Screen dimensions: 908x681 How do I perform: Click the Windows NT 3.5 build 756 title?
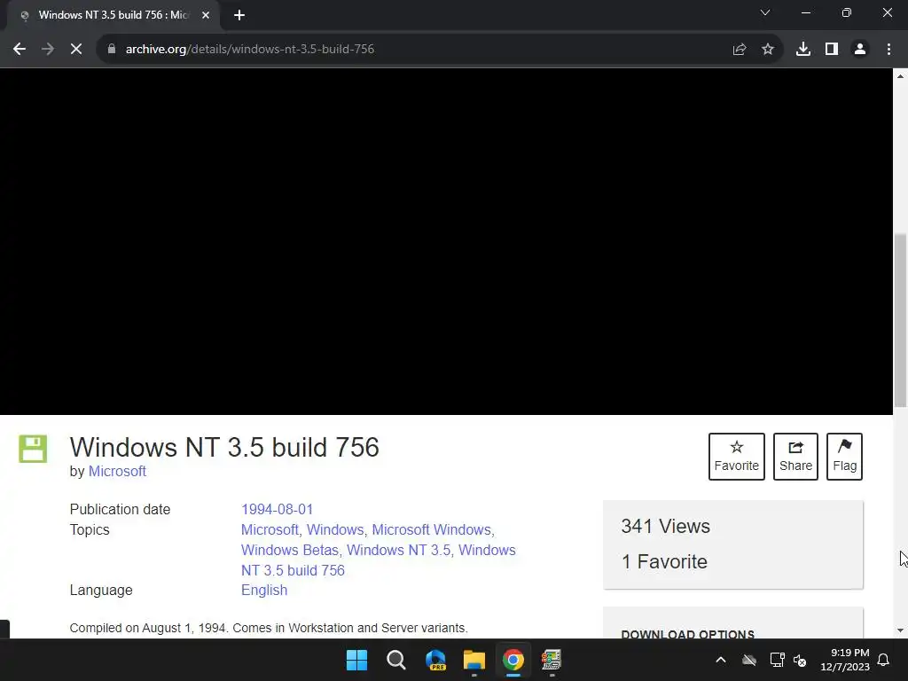(224, 447)
